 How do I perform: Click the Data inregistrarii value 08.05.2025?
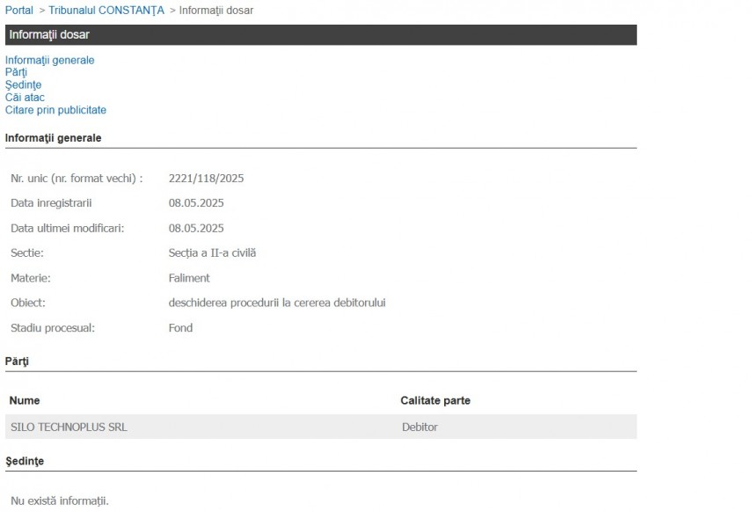[196, 203]
